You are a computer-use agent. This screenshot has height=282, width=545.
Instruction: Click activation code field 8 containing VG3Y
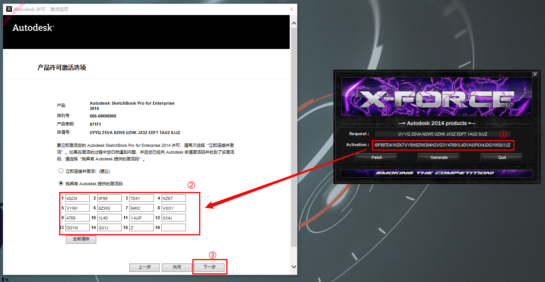pyautogui.click(x=173, y=208)
